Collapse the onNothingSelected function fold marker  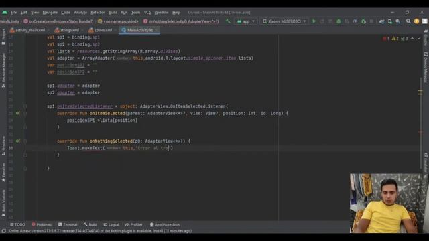pos(25,141)
